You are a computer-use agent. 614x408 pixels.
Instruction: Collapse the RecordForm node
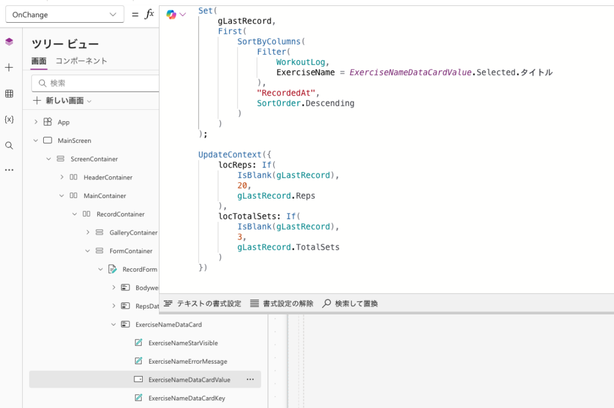(x=100, y=269)
